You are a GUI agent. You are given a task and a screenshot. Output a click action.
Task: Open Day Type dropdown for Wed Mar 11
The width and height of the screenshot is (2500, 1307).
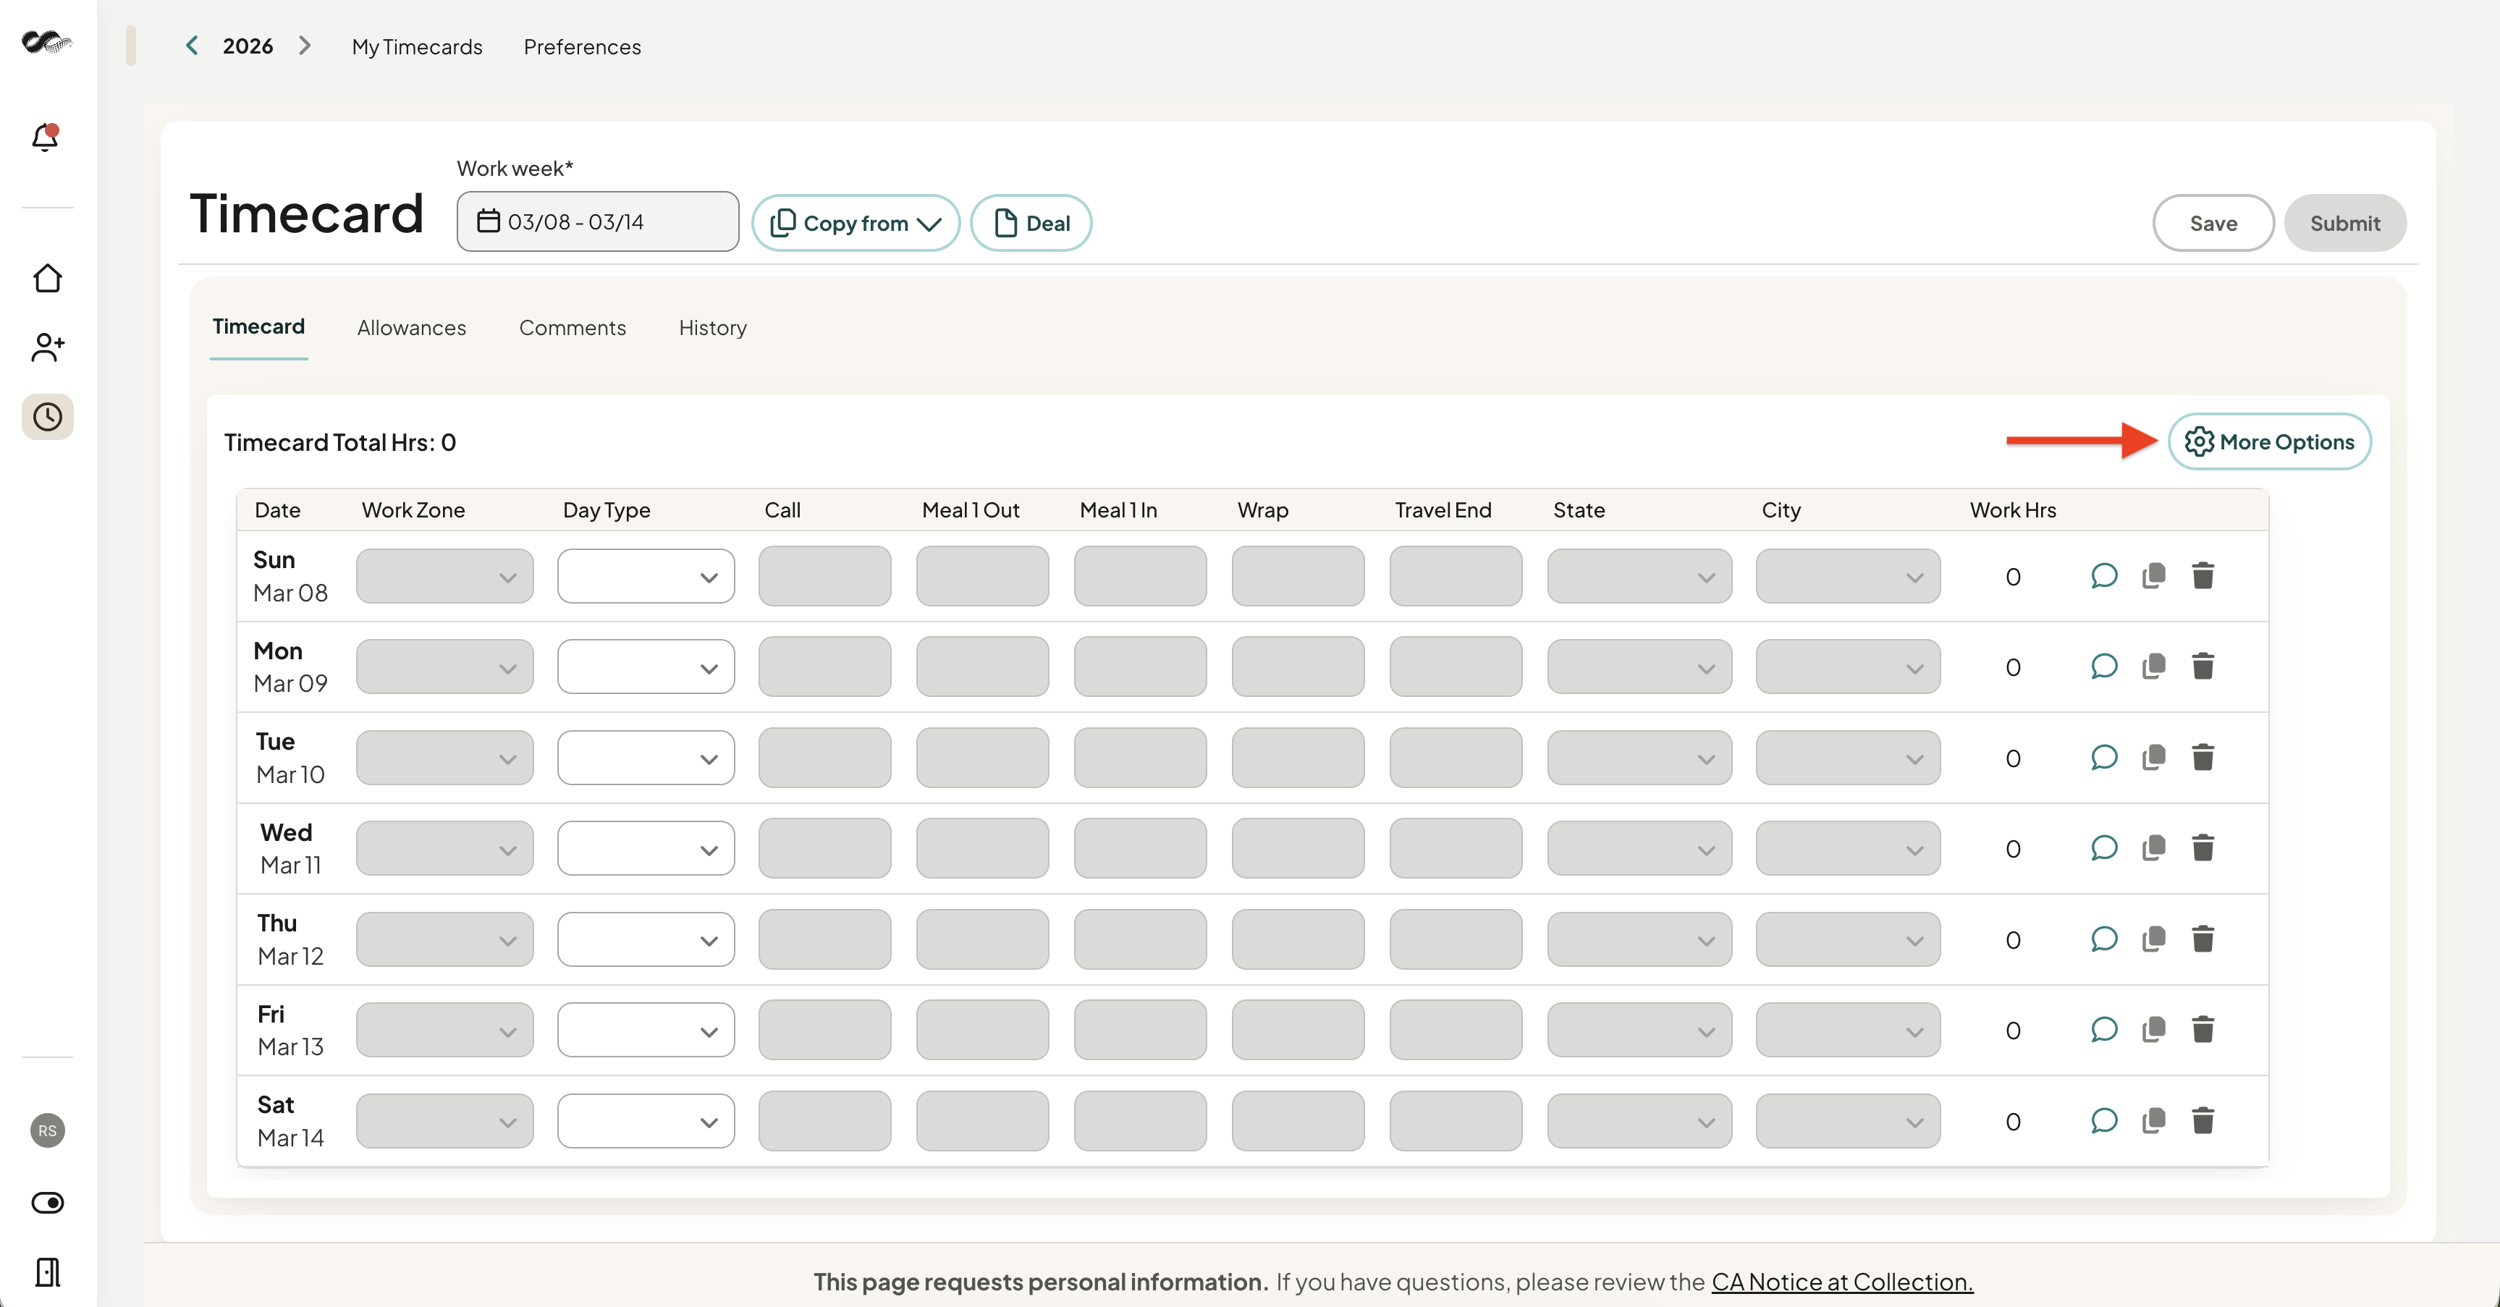[646, 848]
